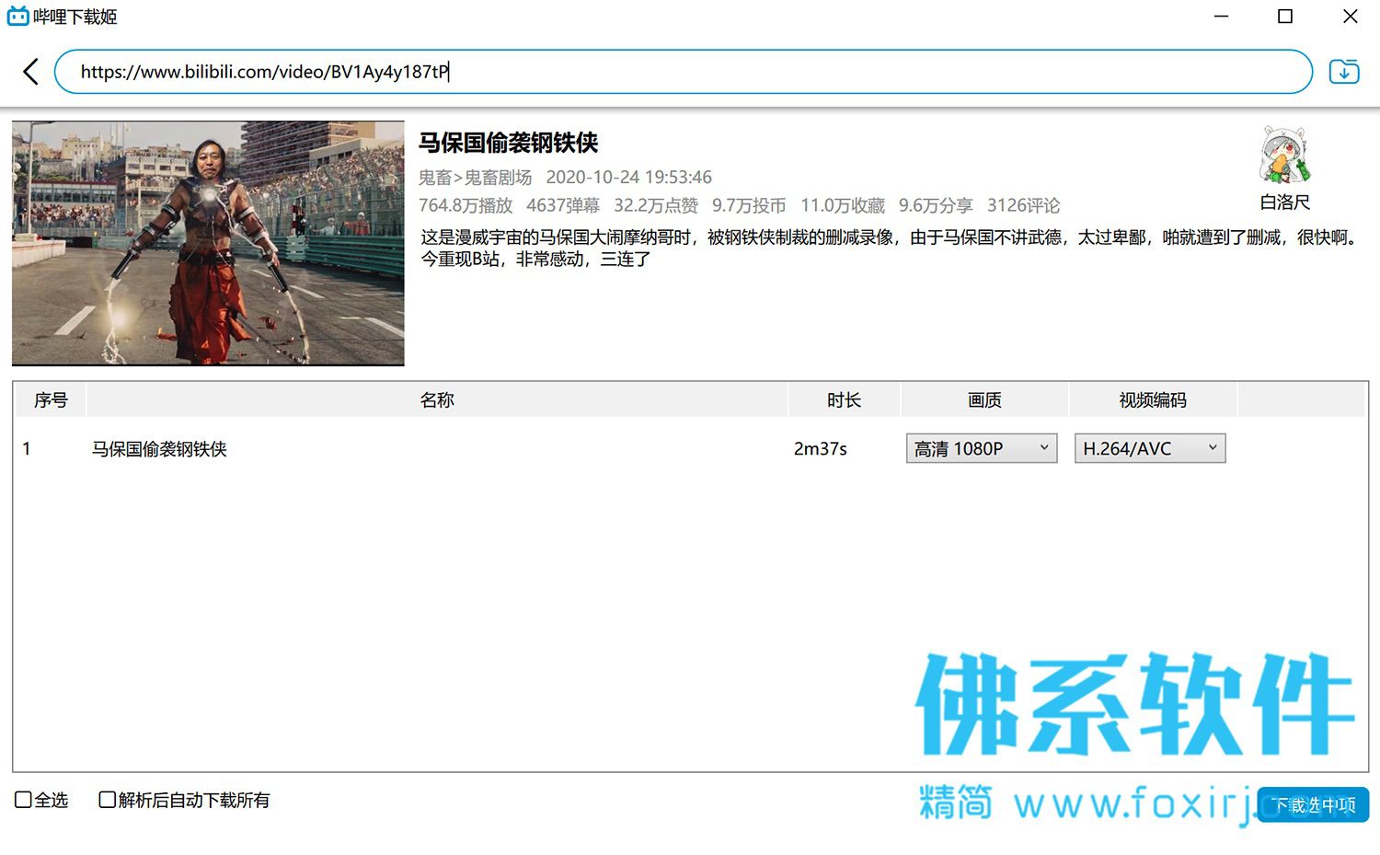Open the H.264/AVC codec dropdown

(x=1150, y=448)
